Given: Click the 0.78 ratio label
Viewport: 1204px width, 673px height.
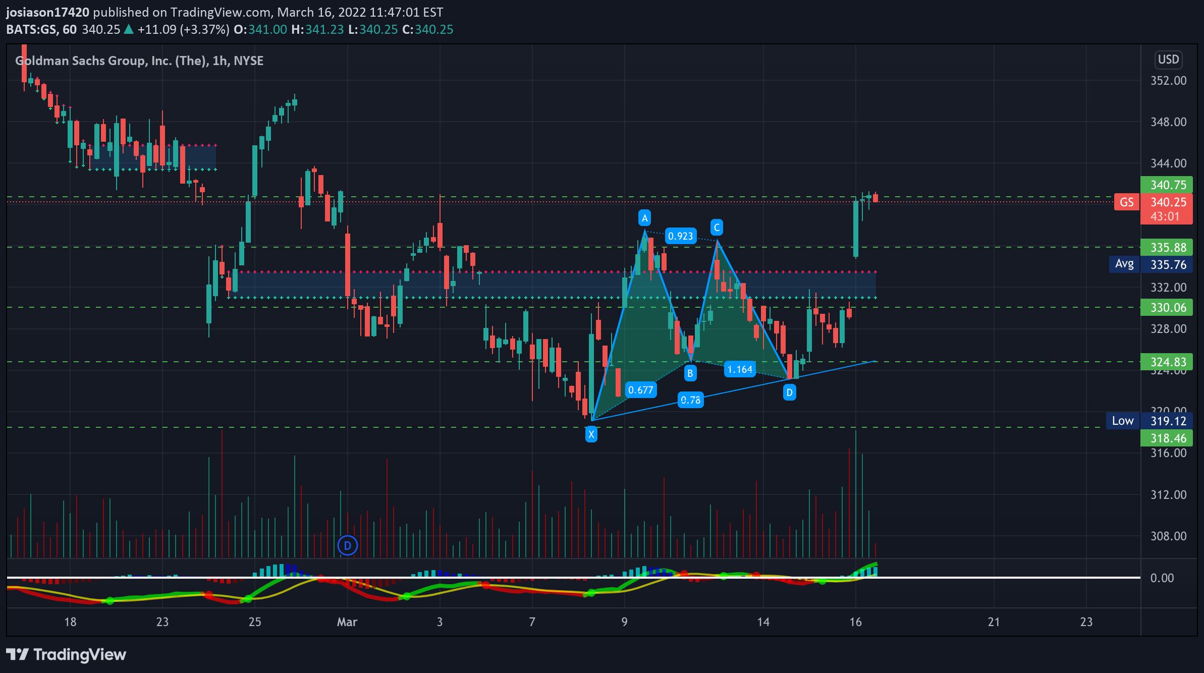Looking at the screenshot, I should coord(690,400).
